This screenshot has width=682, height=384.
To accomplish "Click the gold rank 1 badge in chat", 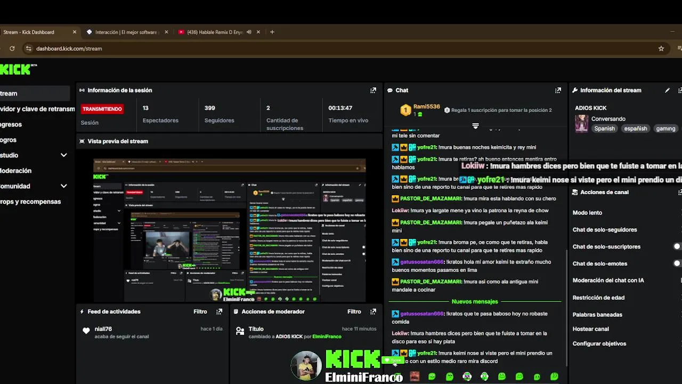I will tap(405, 110).
